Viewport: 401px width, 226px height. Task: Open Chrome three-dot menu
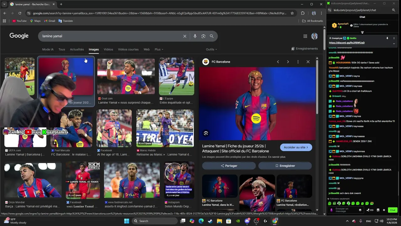[x=321, y=13]
